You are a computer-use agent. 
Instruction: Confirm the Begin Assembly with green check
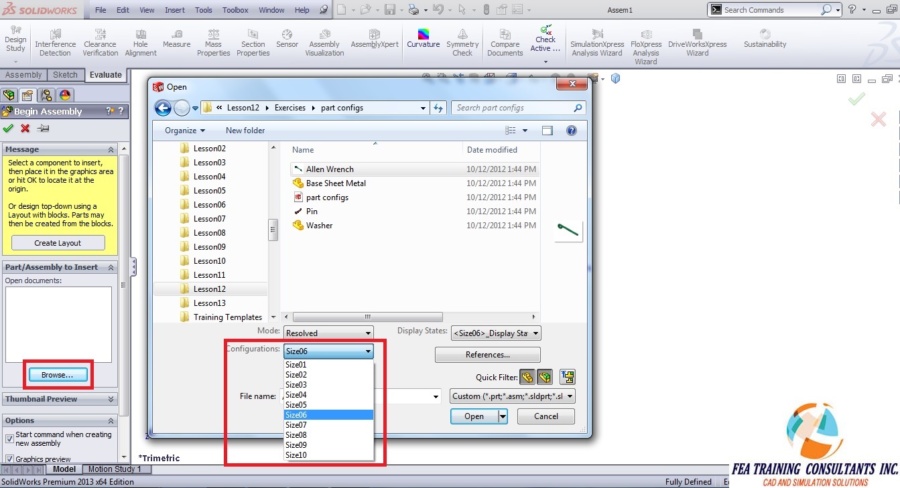[8, 128]
